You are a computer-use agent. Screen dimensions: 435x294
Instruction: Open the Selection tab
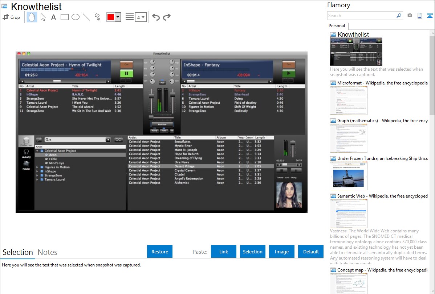(18, 252)
